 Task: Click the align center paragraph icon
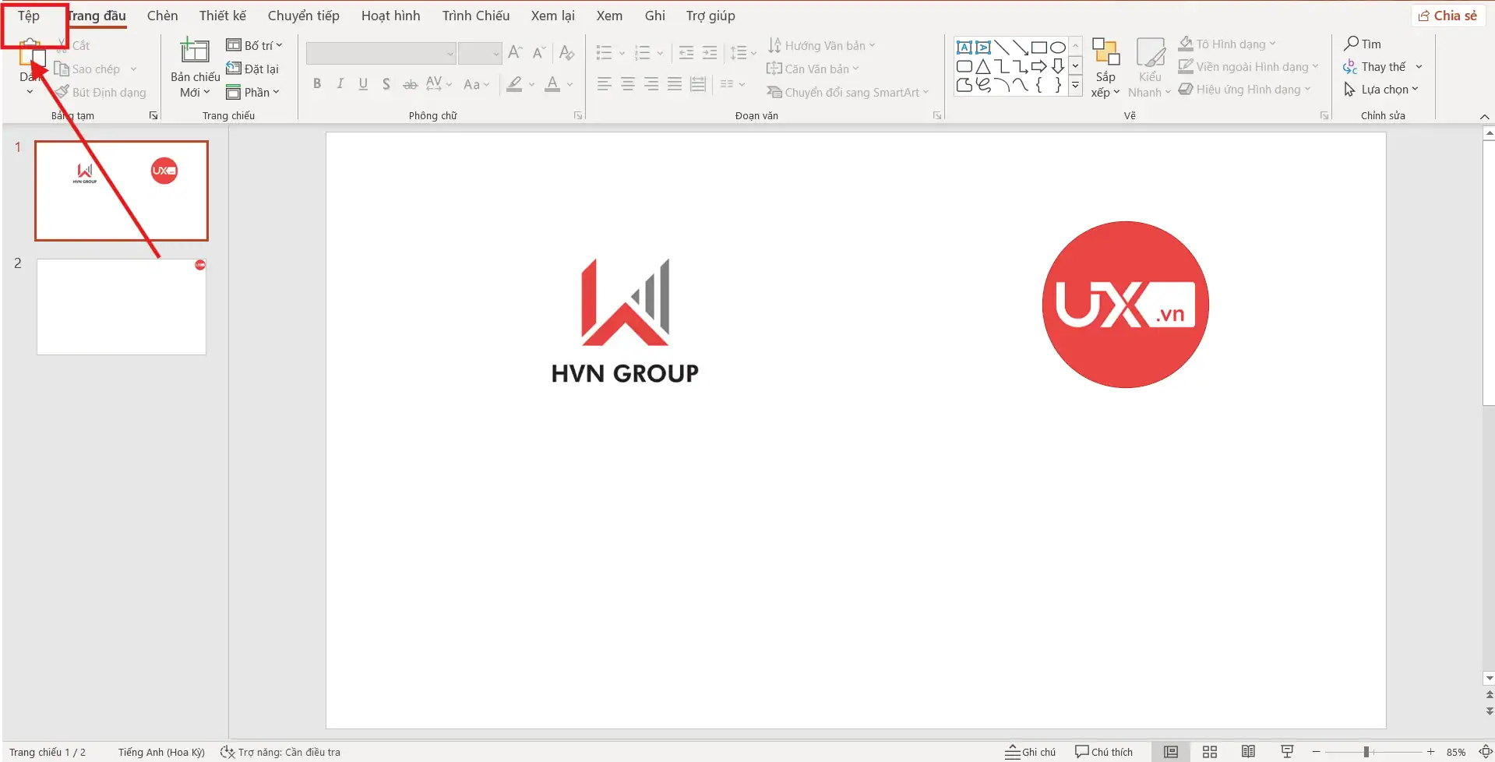coord(628,84)
